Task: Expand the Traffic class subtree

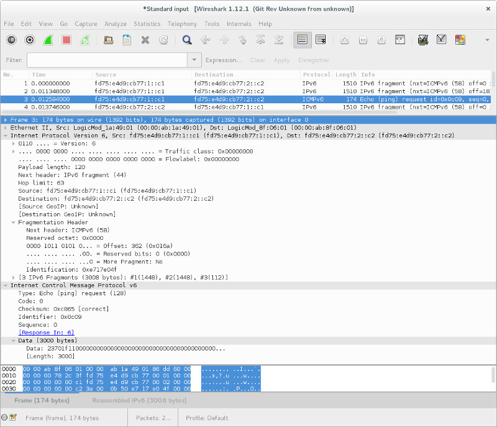Action: (13, 152)
